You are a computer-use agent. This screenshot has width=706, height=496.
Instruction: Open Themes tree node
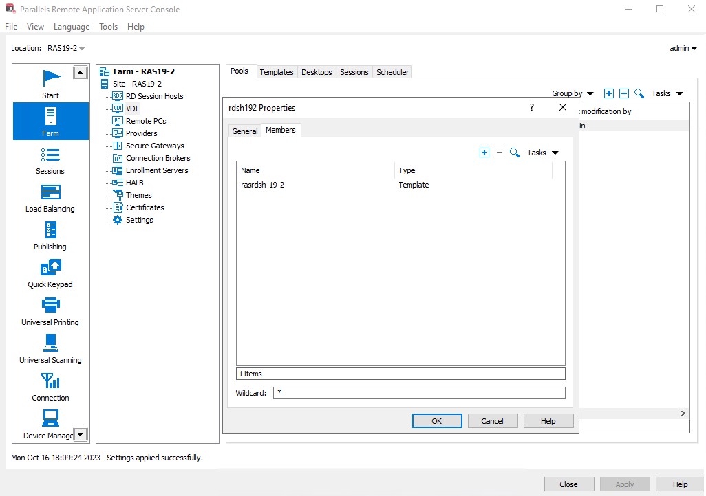coord(132,195)
